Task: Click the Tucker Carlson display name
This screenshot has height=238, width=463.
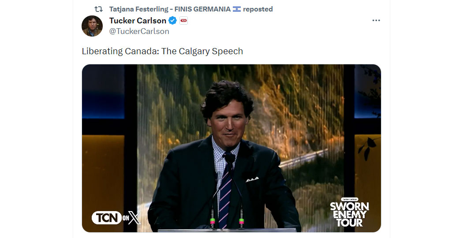Action: 138,21
